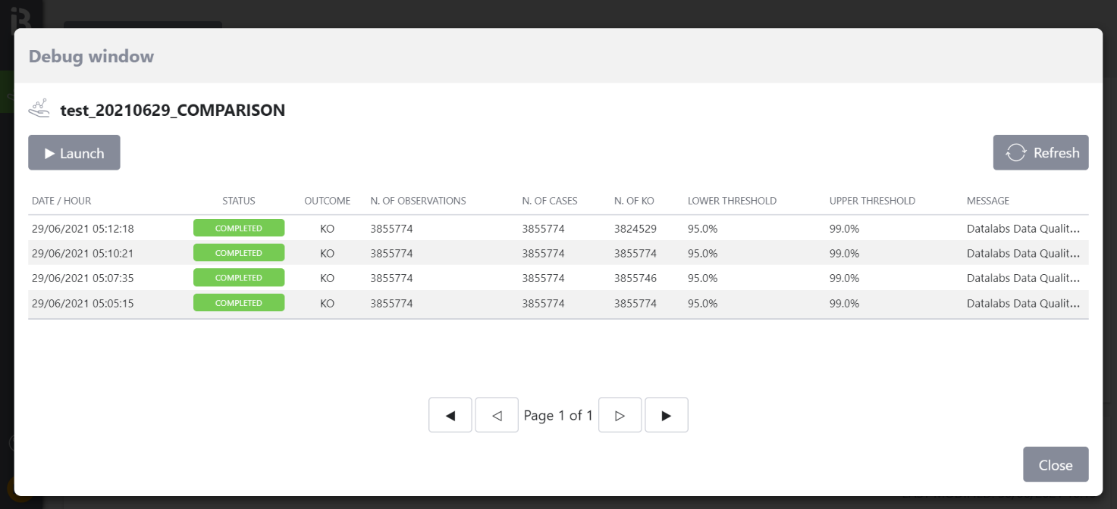Click the N. OF KO column header

coord(634,201)
